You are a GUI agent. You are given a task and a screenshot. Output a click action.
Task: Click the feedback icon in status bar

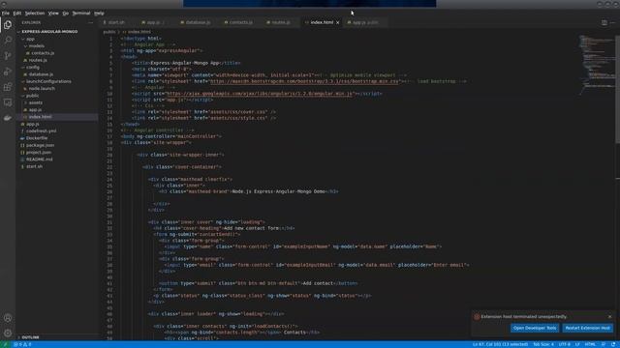[604, 344]
